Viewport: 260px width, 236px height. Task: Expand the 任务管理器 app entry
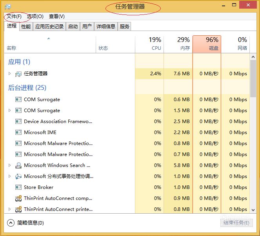click(x=10, y=73)
